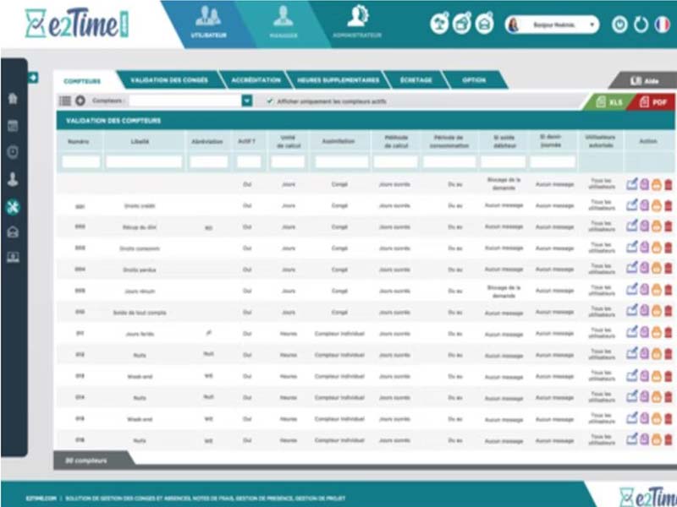Image resolution: width=677 pixels, height=507 pixels.
Task: Click the middle round icon beside palm tree
Action: pyautogui.click(x=462, y=24)
